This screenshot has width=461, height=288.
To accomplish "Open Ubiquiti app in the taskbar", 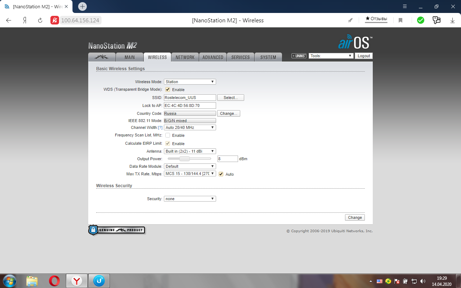I will [99, 281].
